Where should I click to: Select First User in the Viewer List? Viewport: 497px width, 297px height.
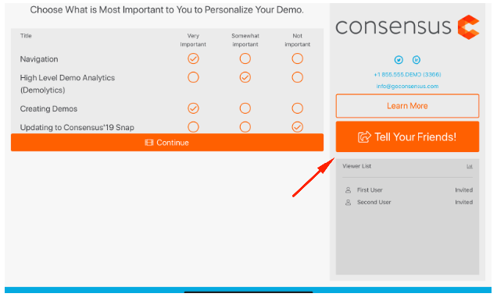(409, 190)
